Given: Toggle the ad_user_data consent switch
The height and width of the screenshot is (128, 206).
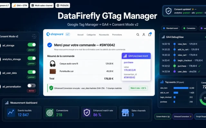Looking at the screenshot, I should [32, 72].
